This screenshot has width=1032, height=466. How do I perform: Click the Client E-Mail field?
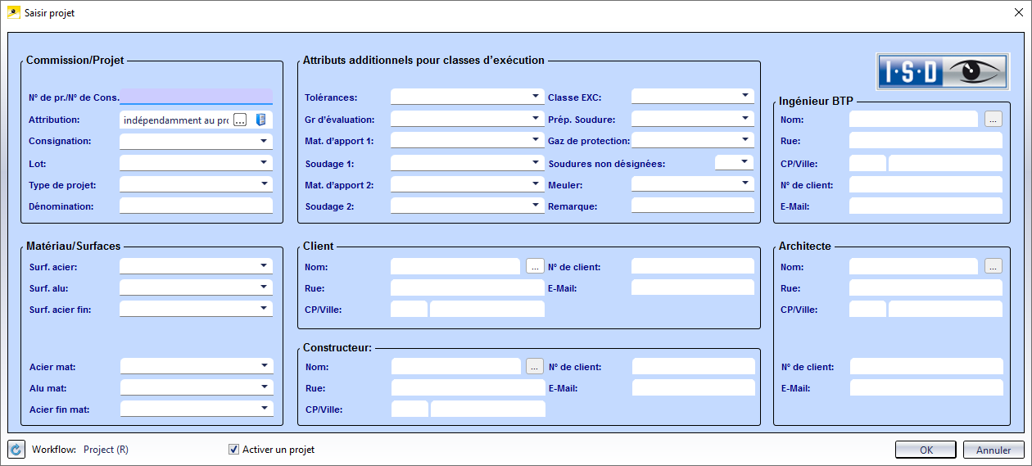pos(693,287)
